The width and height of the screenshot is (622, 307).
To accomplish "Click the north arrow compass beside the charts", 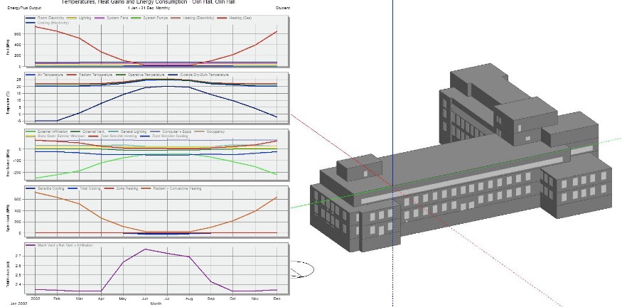I will [302, 269].
